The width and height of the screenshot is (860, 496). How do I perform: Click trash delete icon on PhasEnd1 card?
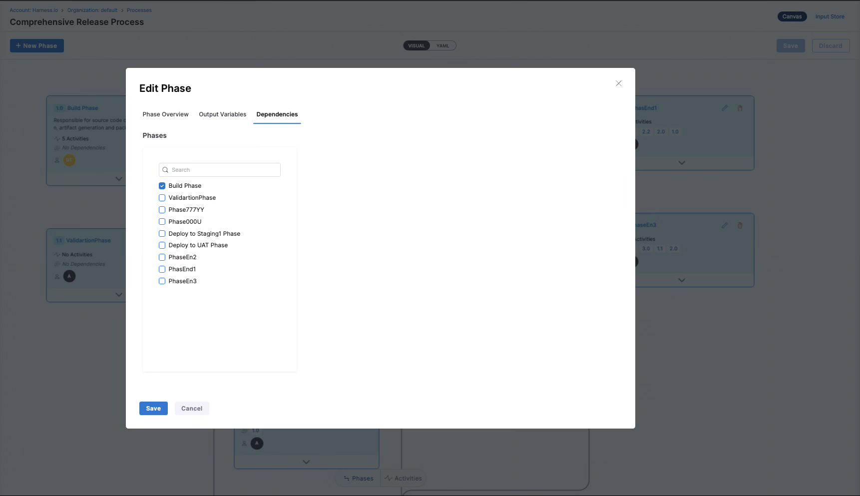(740, 108)
